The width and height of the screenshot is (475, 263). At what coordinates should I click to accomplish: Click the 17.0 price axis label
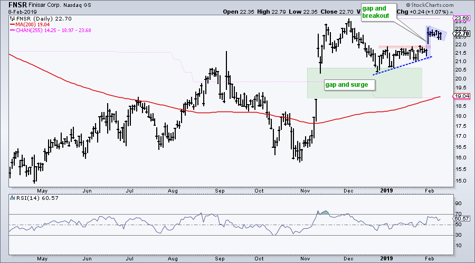[460, 136]
